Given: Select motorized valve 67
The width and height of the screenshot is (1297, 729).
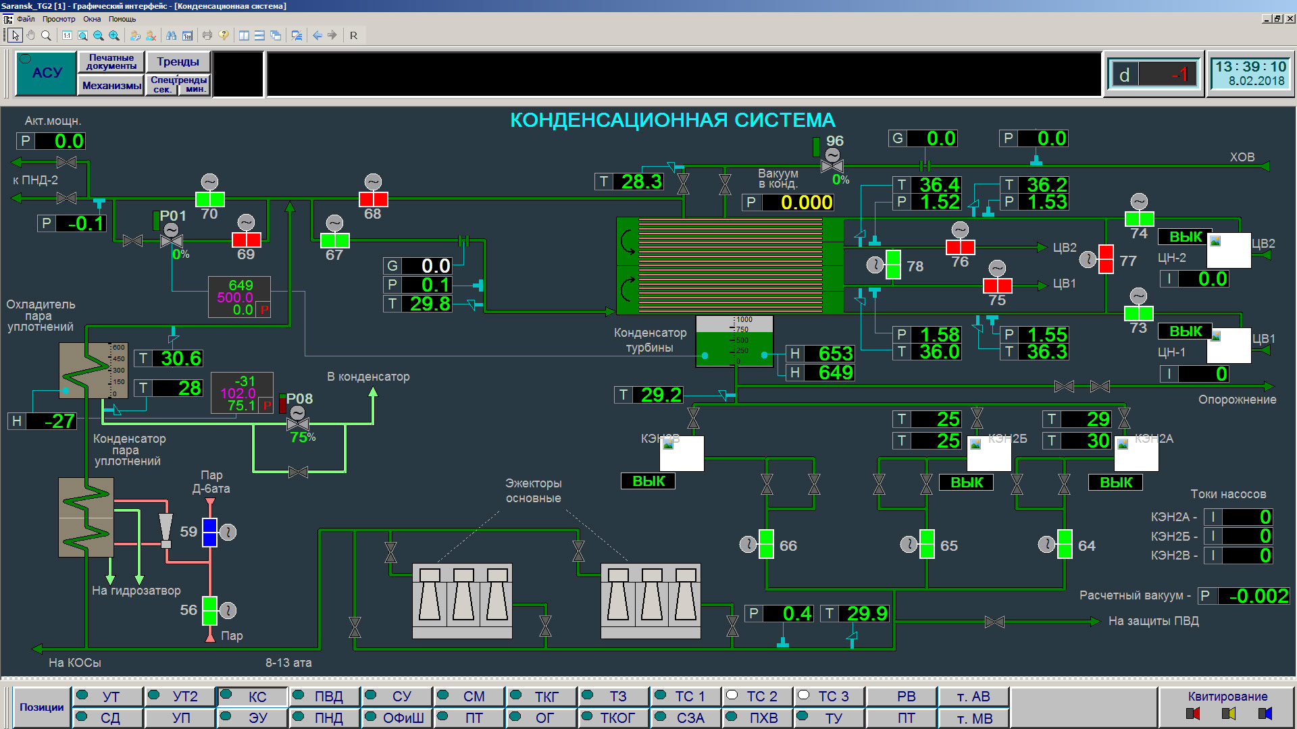Looking at the screenshot, I should (x=334, y=240).
